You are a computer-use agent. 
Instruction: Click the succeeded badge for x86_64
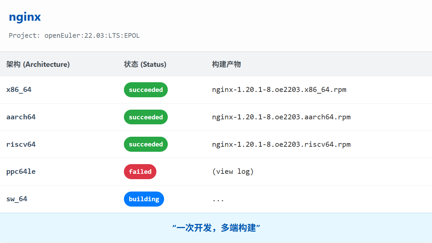[x=146, y=90]
